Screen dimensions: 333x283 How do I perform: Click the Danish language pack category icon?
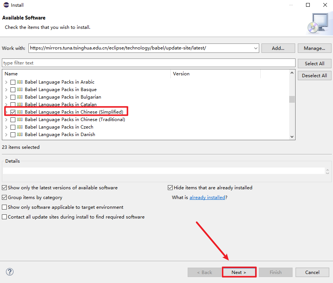[x=20, y=135]
